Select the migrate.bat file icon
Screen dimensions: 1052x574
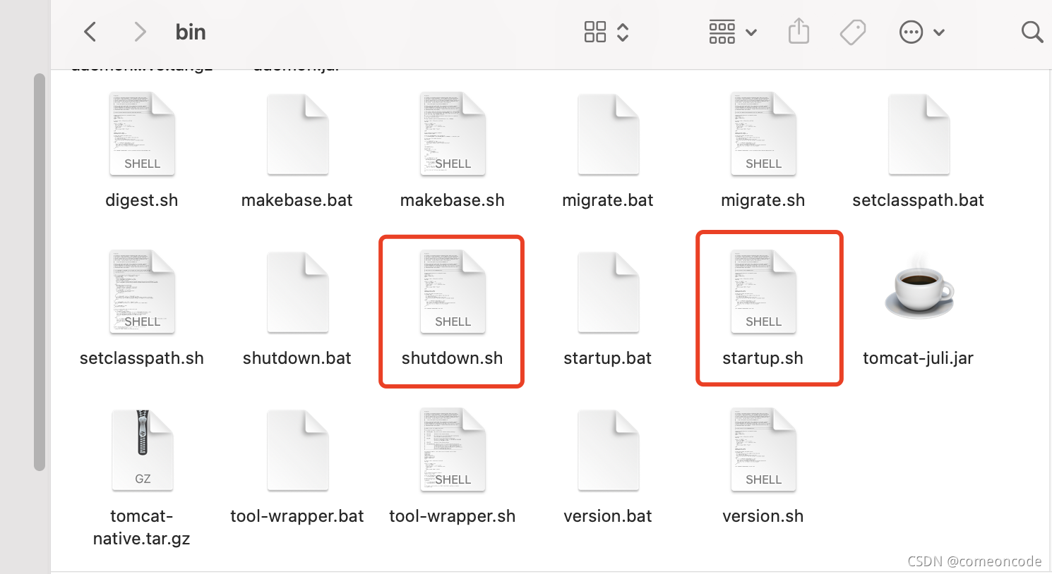608,134
